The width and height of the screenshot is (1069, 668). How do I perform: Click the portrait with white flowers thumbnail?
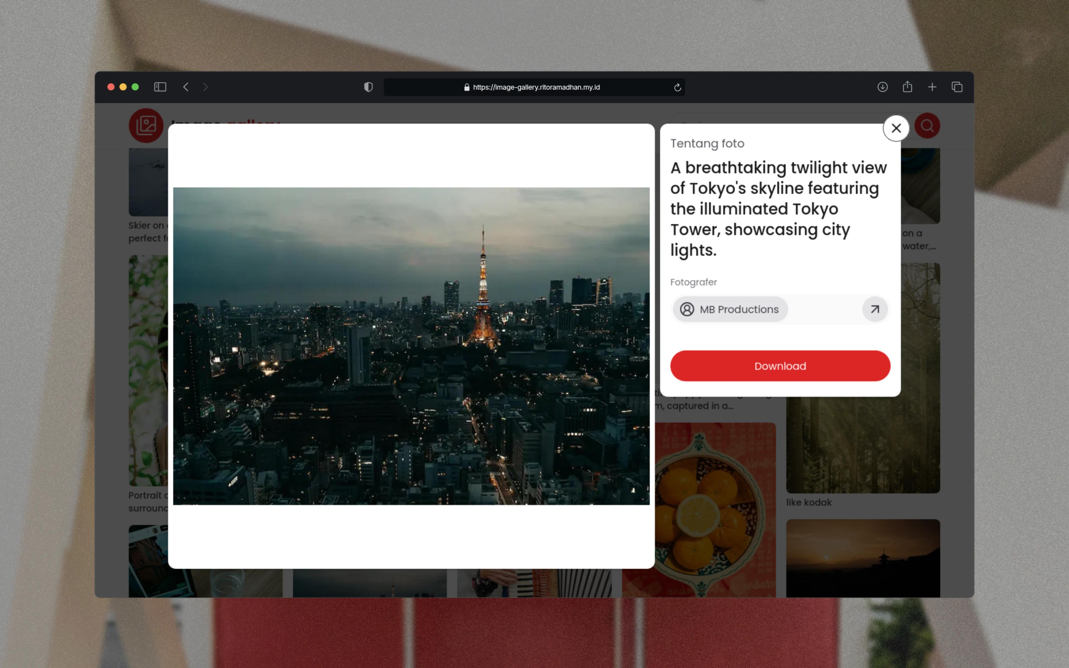[148, 370]
